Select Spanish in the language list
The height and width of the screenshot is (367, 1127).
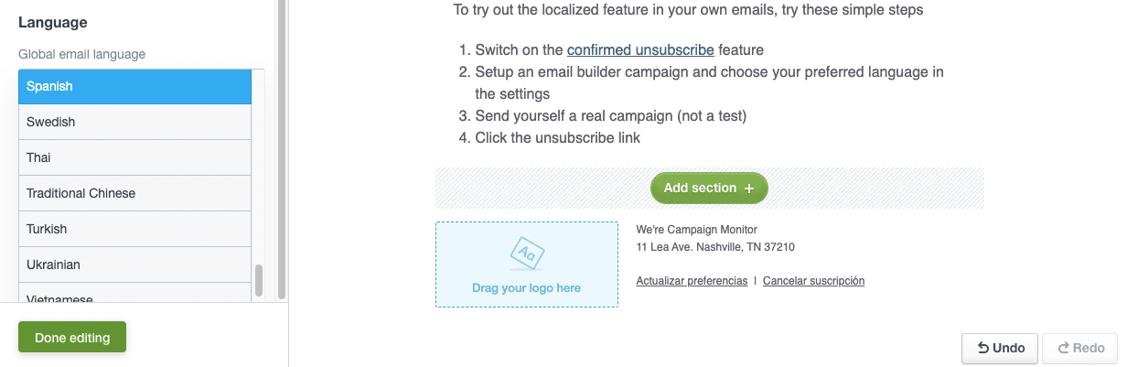coord(134,86)
